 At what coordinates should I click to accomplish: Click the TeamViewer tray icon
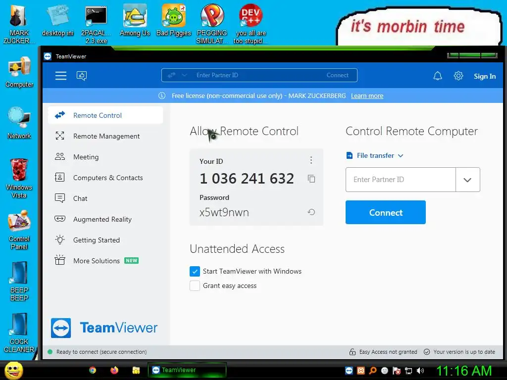(349, 371)
